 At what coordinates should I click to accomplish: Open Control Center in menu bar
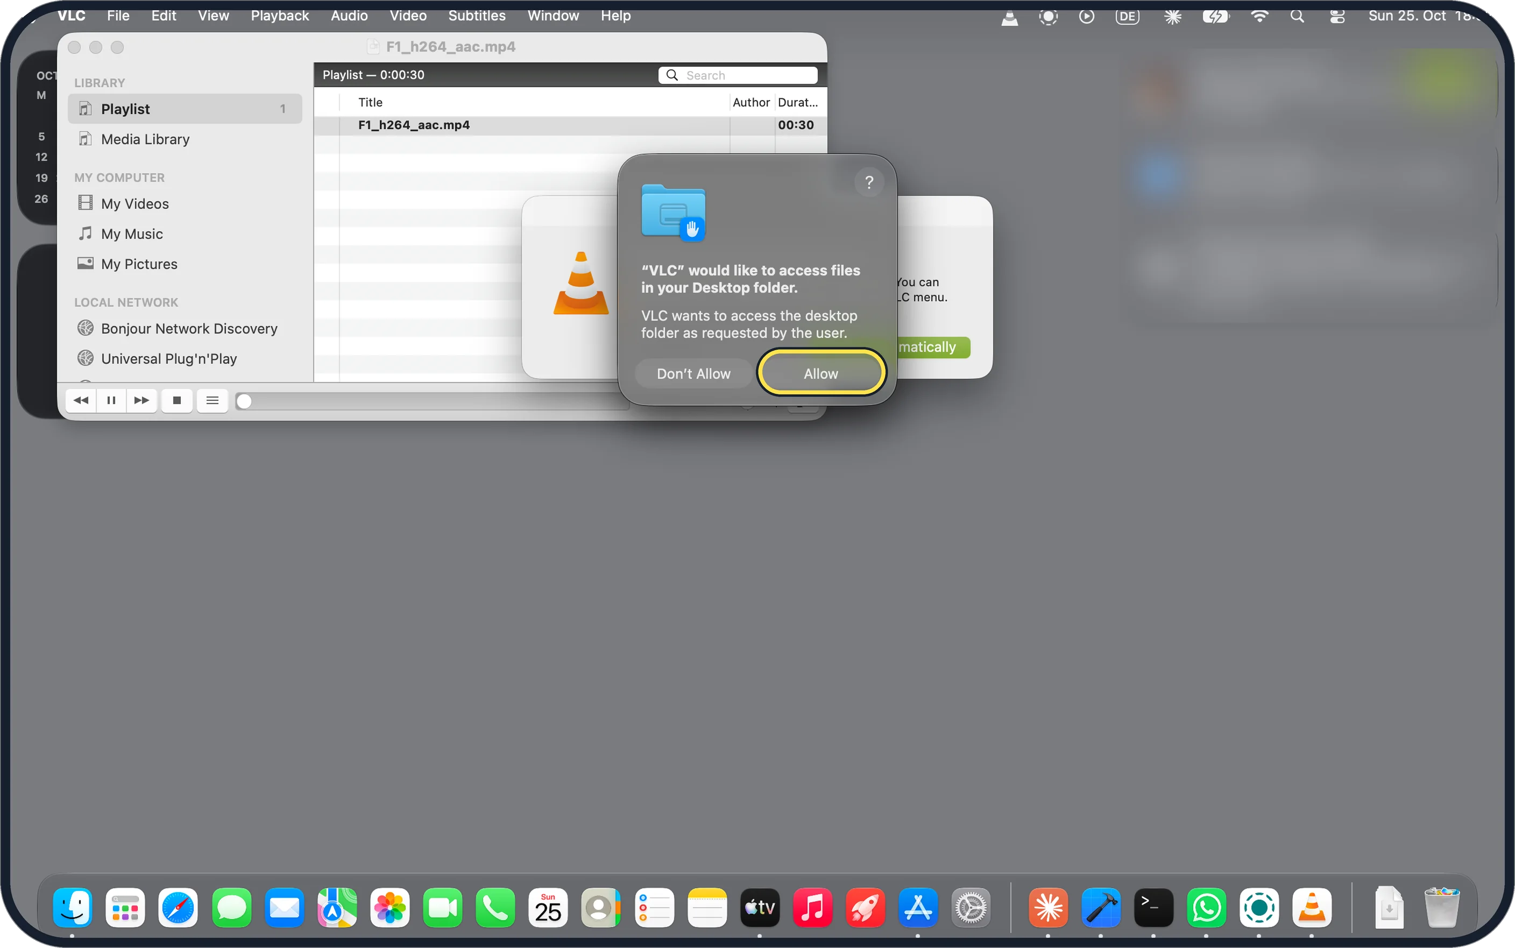(x=1337, y=17)
